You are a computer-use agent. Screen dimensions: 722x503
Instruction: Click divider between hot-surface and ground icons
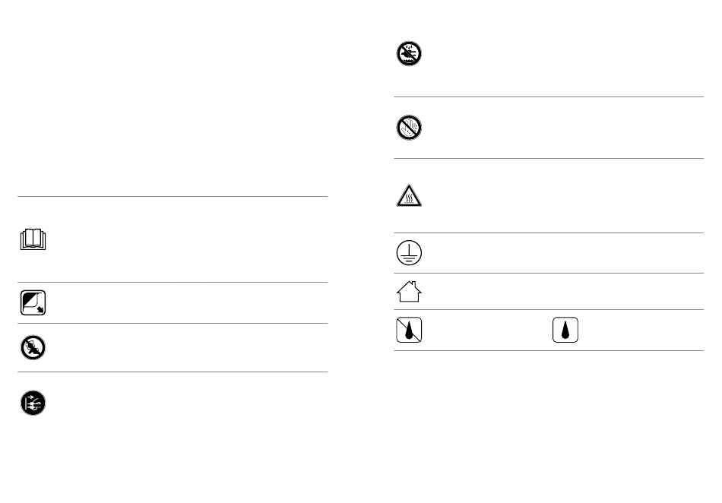549,233
